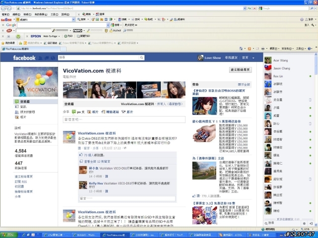
Task: Open the 編輯 menu
Action: click(x=16, y=14)
